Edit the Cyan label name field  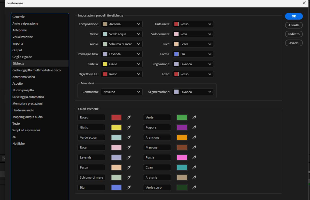click(157, 167)
